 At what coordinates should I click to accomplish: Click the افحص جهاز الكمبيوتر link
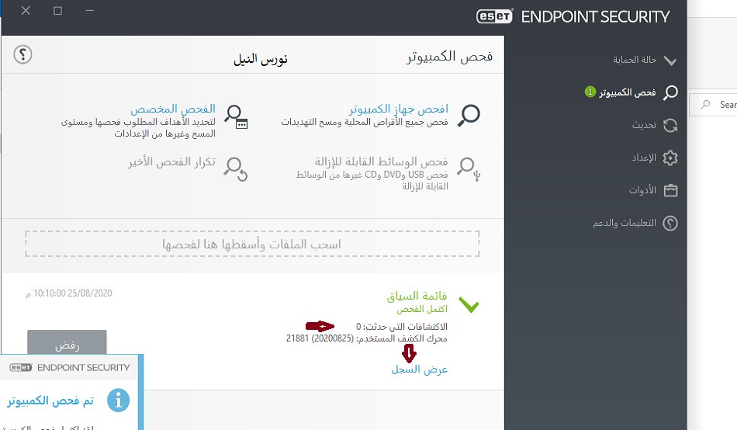(397, 109)
